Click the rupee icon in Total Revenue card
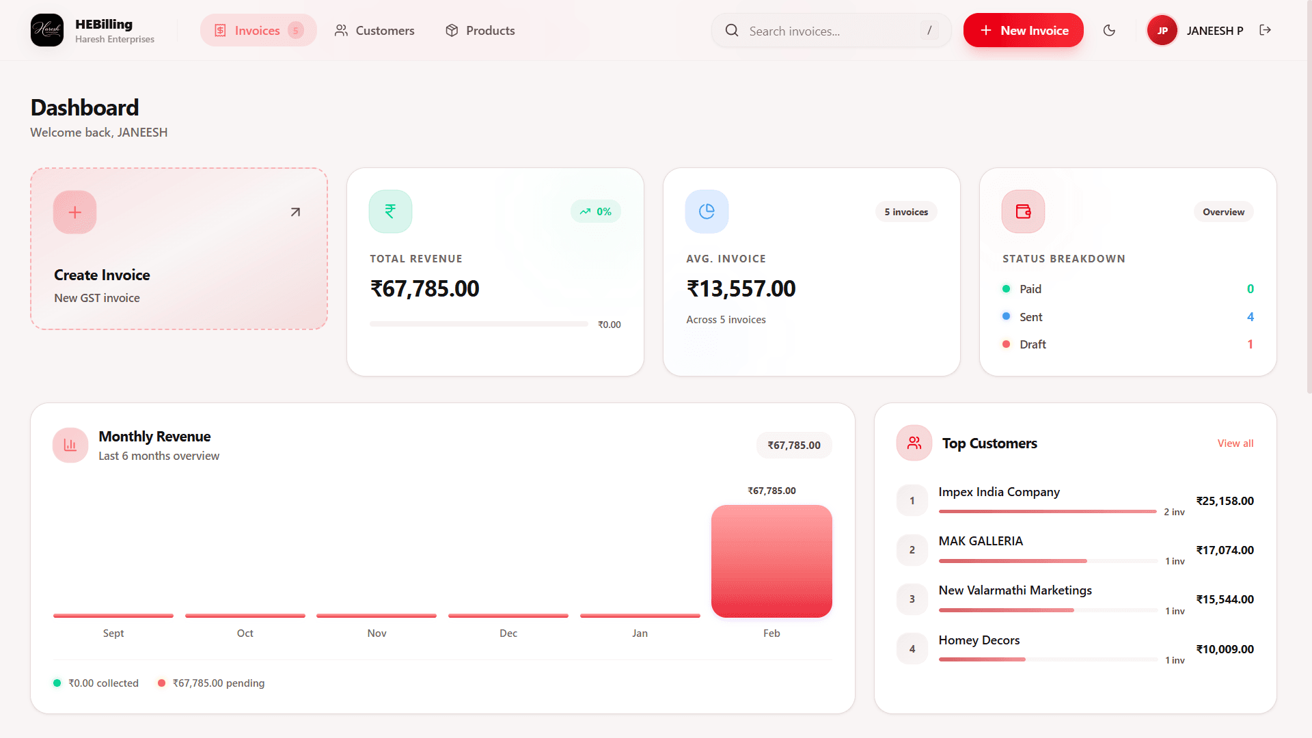This screenshot has height=738, width=1312. click(390, 211)
